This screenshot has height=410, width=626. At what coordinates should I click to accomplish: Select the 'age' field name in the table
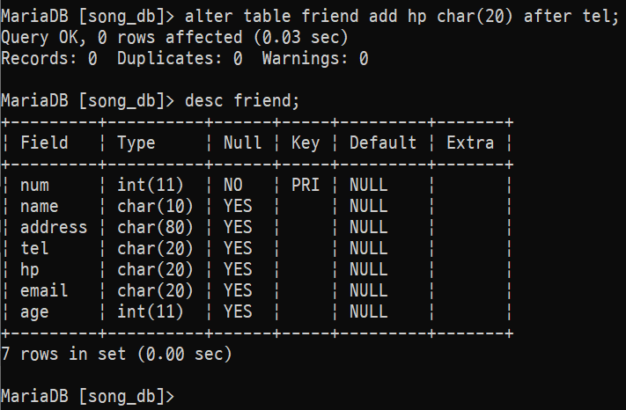(x=34, y=311)
